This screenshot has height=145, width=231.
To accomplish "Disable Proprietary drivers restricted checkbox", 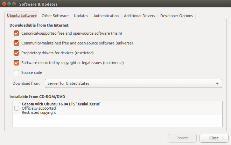I will point(16,53).
